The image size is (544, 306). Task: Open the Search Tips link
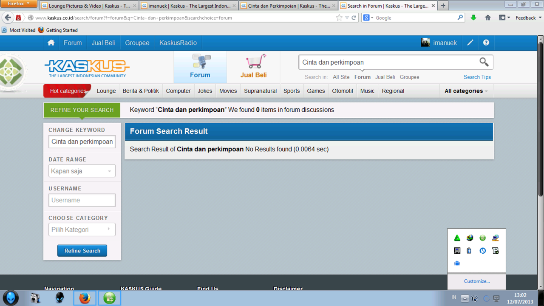(477, 77)
